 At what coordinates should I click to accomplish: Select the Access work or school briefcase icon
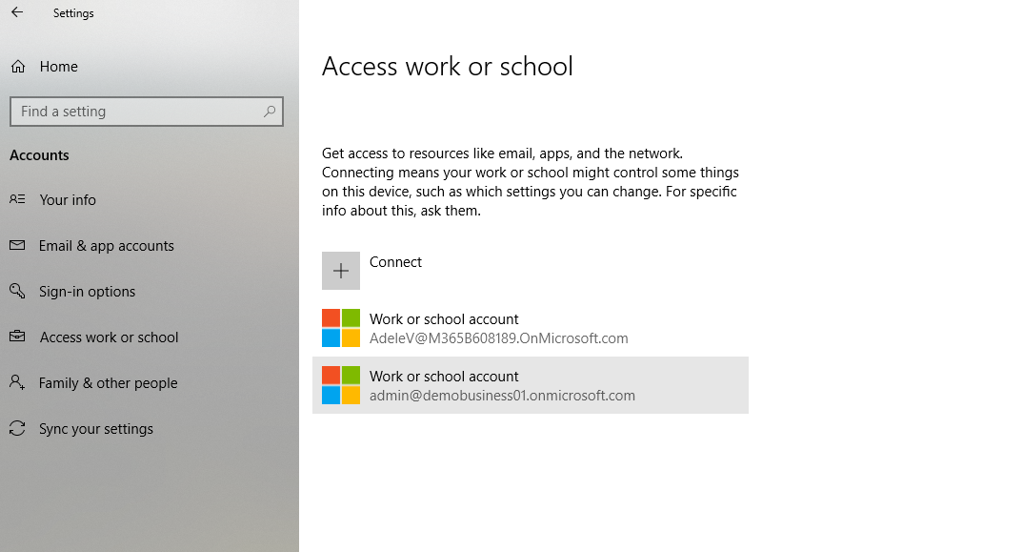[17, 337]
